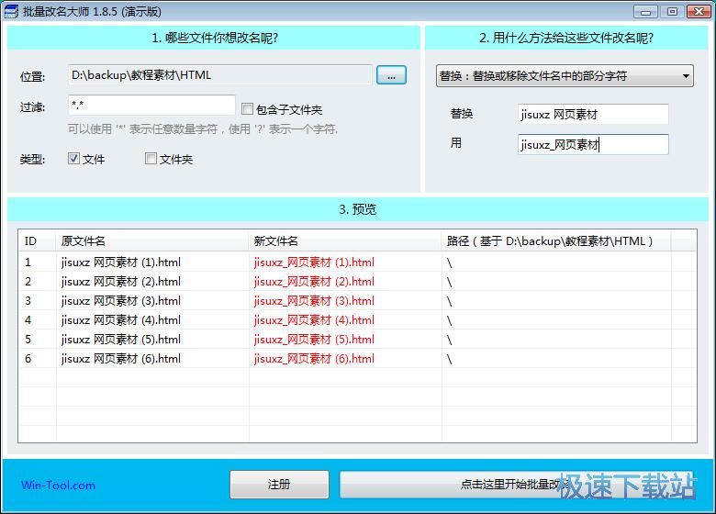Click the 新文件名 column header
The height and width of the screenshot is (514, 716).
pyautogui.click(x=345, y=241)
